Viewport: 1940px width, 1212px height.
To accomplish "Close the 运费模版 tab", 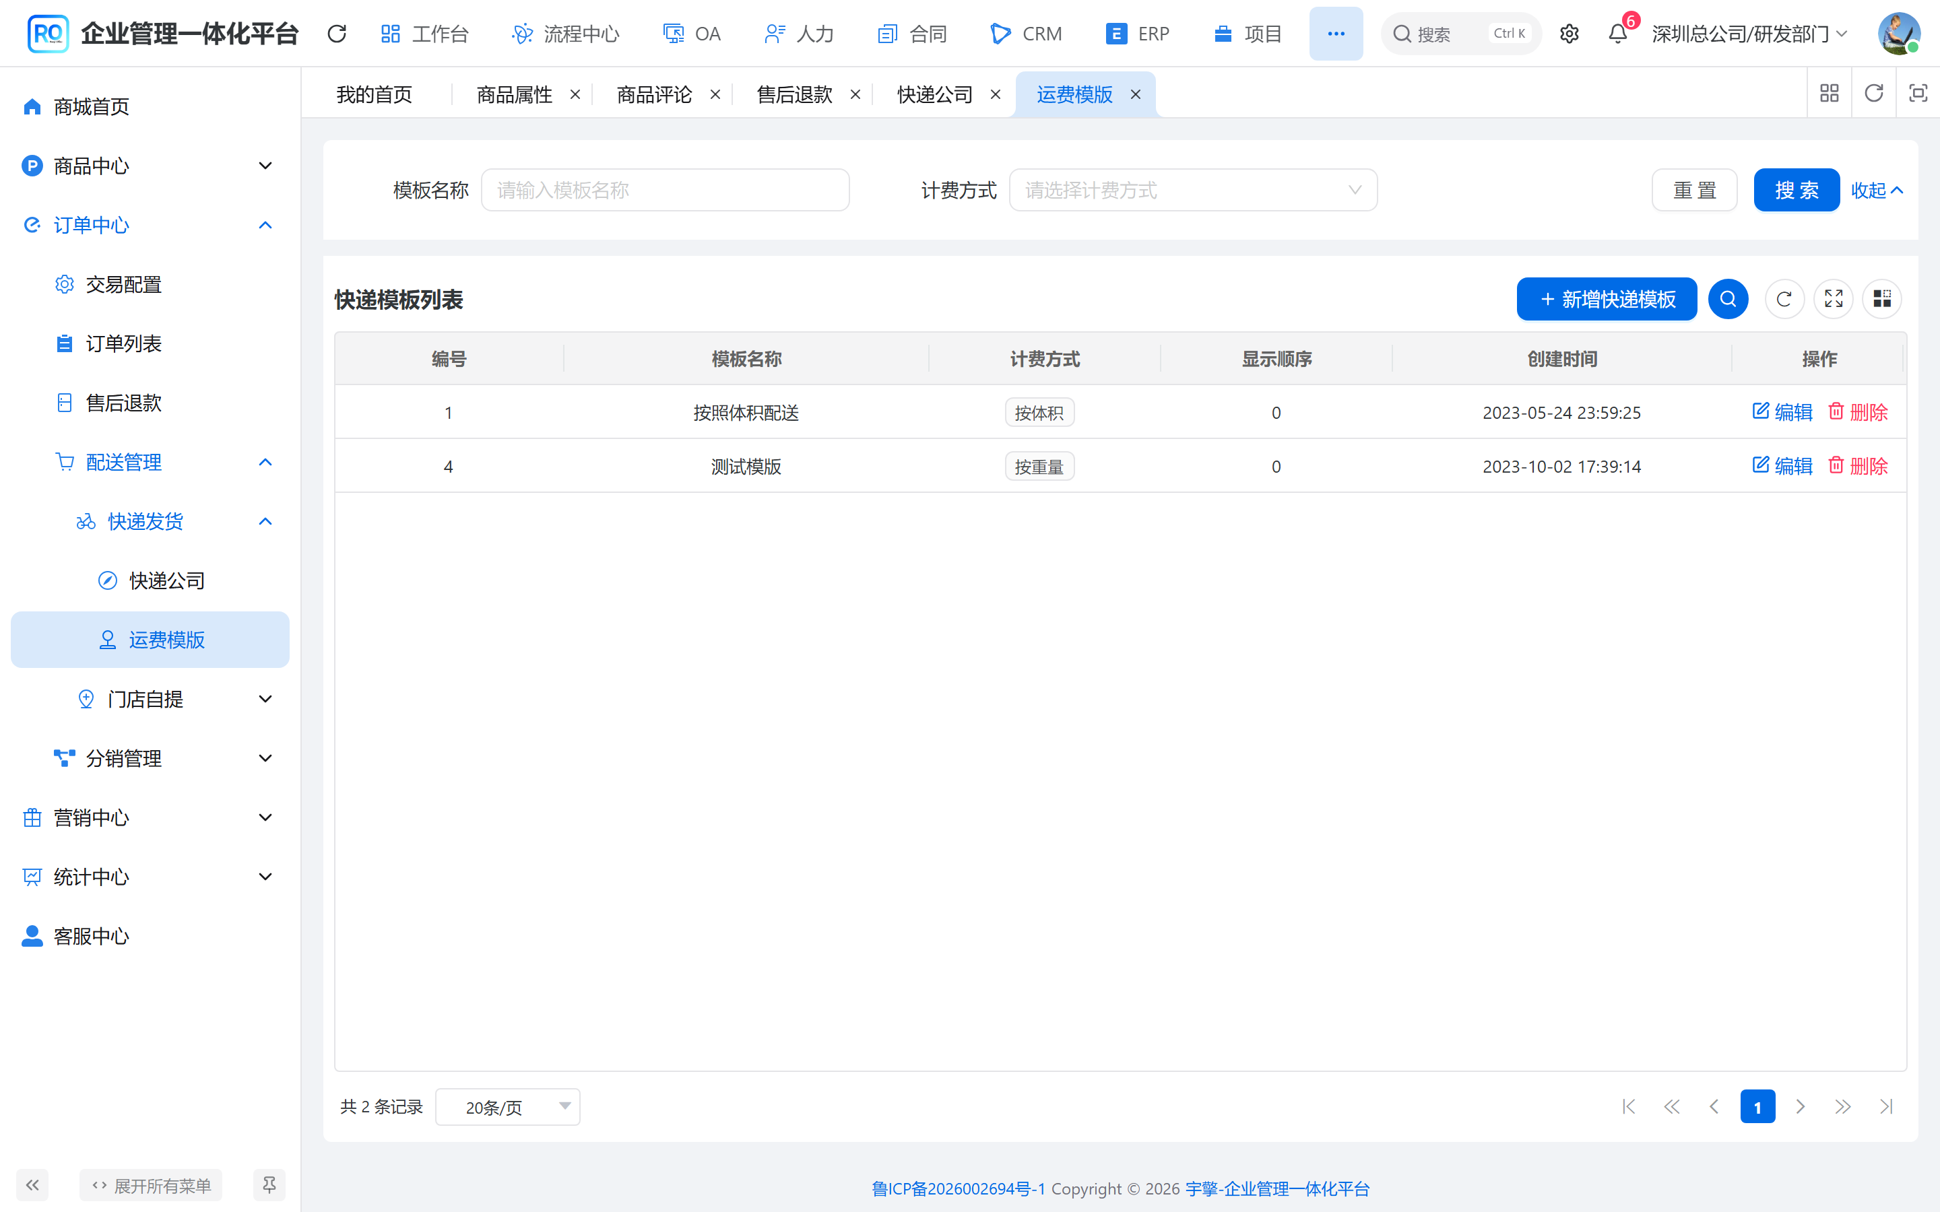I will pyautogui.click(x=1135, y=94).
